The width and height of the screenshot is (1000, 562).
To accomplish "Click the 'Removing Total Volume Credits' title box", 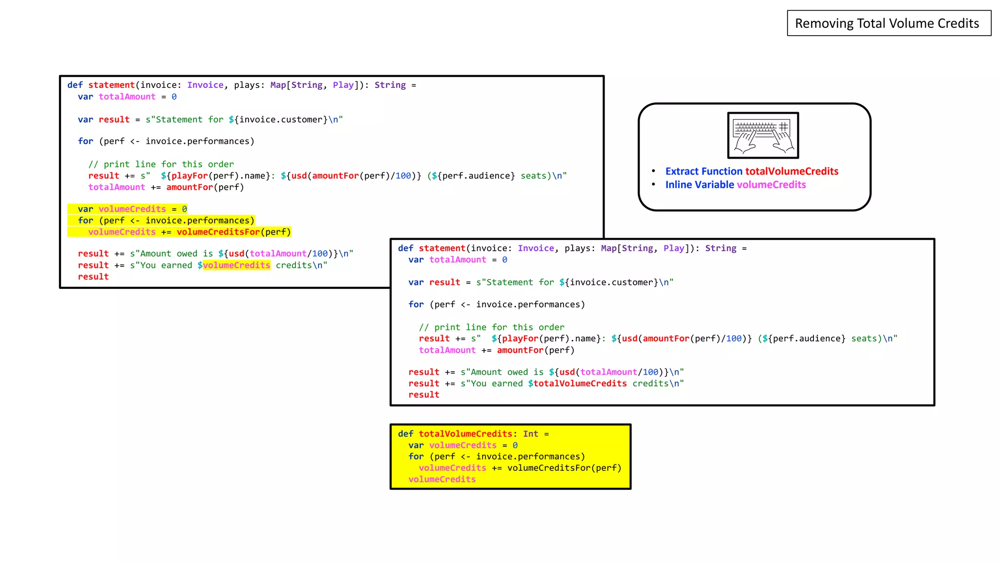I will (x=889, y=23).
